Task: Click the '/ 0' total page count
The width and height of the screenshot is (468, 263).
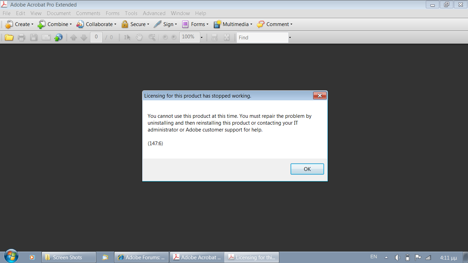Action: 109,37
